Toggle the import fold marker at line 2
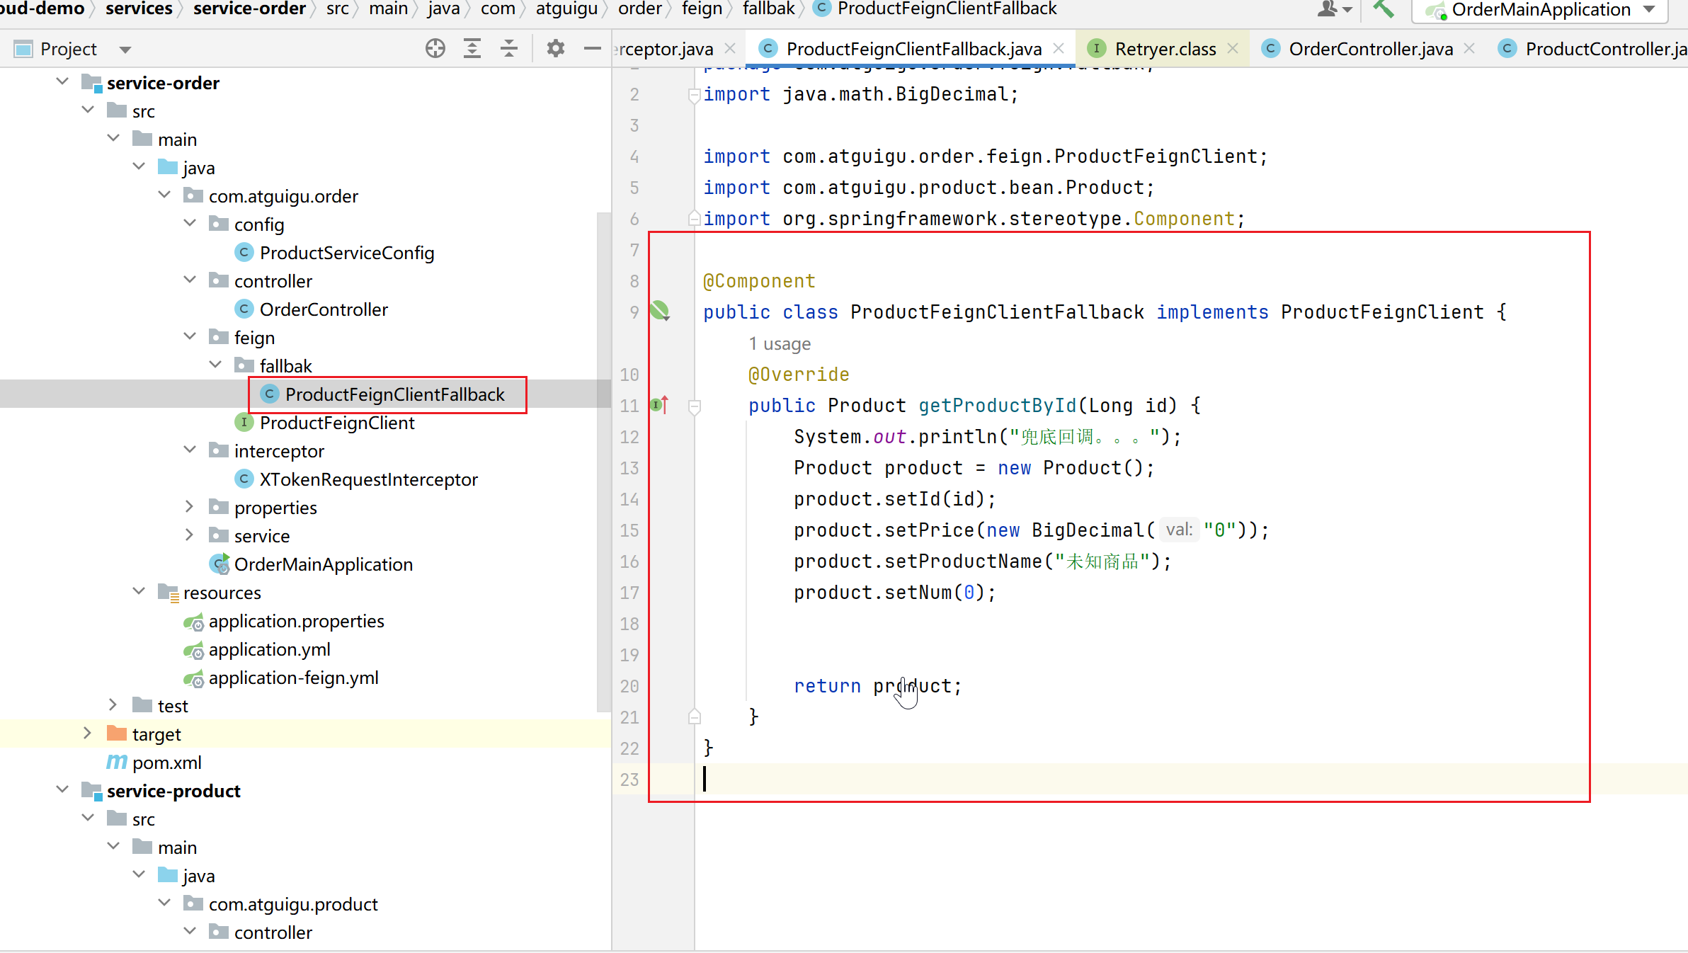 pyautogui.click(x=695, y=95)
